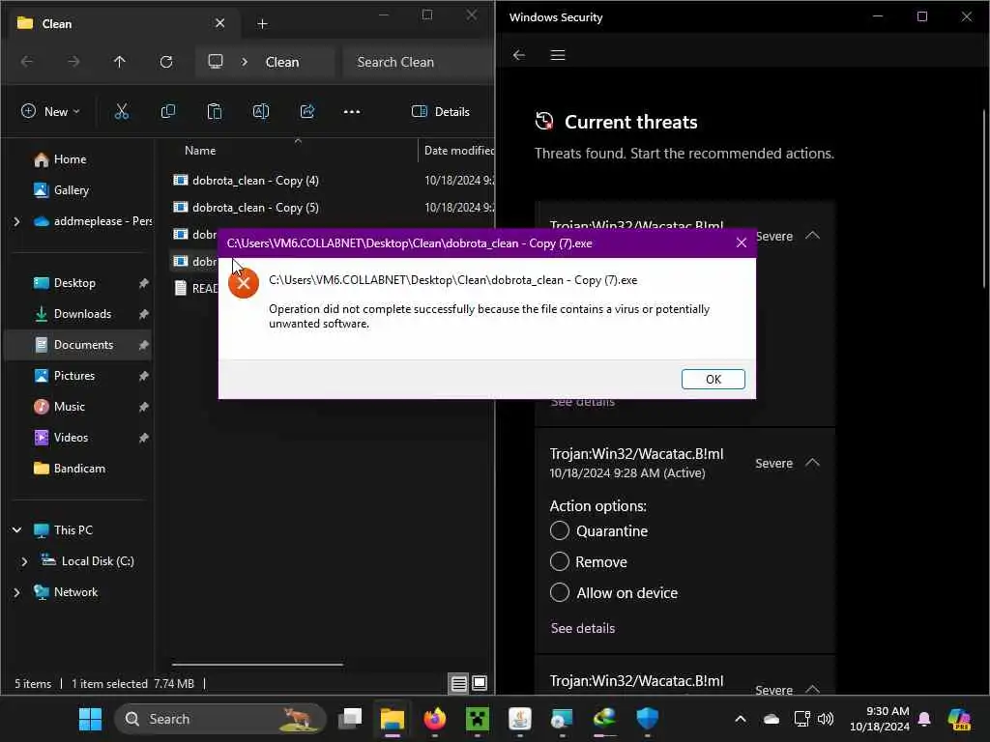Add a new File Explorer tab
The image size is (990, 742).
263,24
